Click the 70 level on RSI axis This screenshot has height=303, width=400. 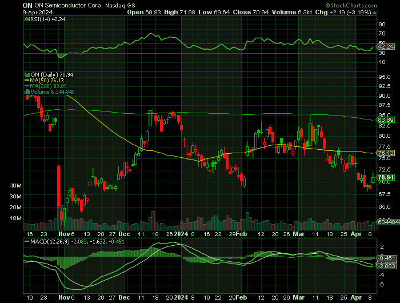pyautogui.click(x=382, y=34)
